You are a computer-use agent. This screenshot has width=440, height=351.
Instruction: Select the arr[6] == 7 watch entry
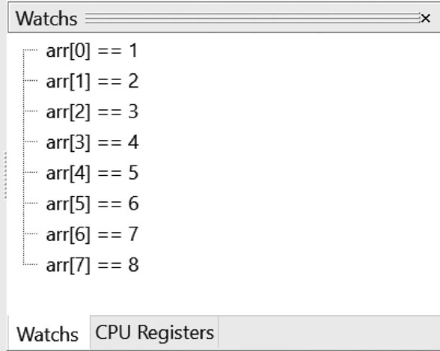tap(92, 234)
